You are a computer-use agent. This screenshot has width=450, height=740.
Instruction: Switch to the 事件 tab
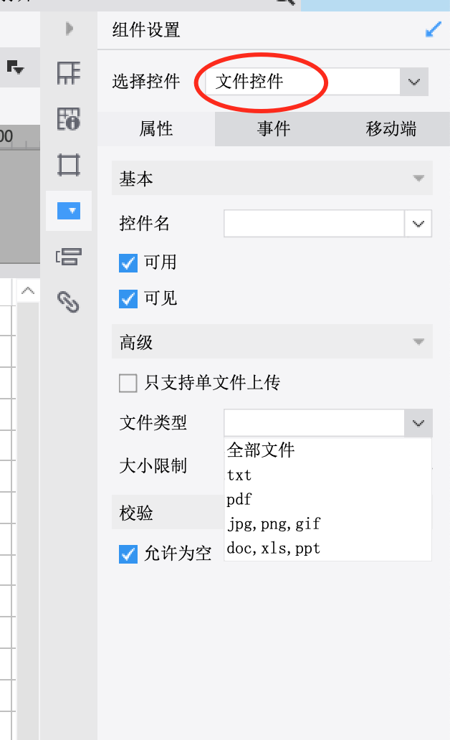(274, 129)
